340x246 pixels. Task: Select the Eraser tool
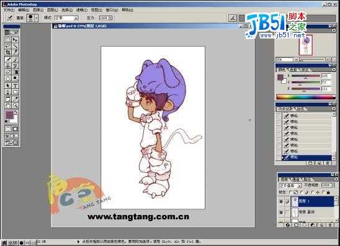[x=8, y=72]
